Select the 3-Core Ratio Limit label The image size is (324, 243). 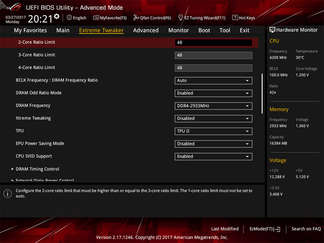click(x=36, y=55)
